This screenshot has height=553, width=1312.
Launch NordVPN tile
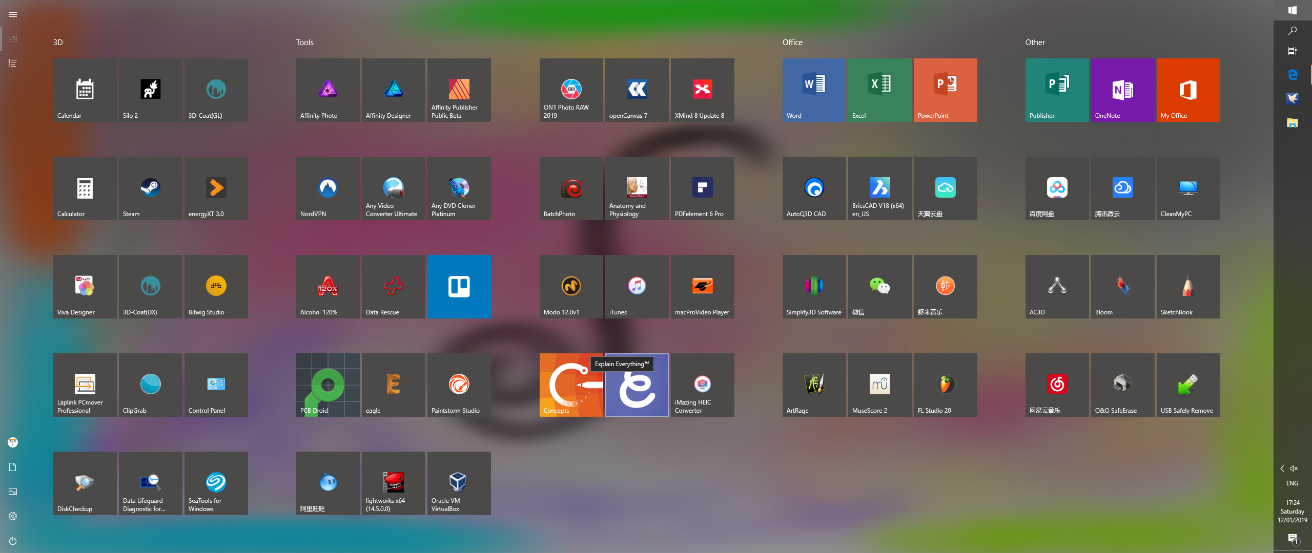pos(328,188)
